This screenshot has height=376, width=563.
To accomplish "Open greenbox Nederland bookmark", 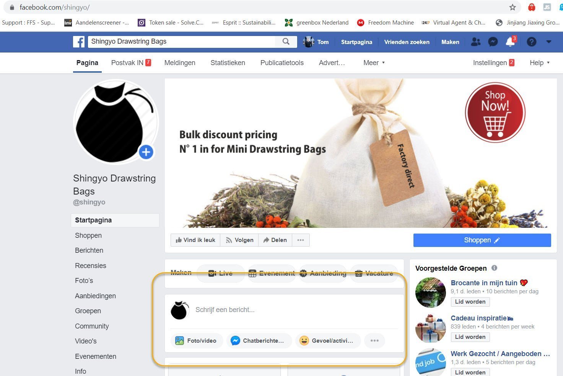I will point(317,23).
